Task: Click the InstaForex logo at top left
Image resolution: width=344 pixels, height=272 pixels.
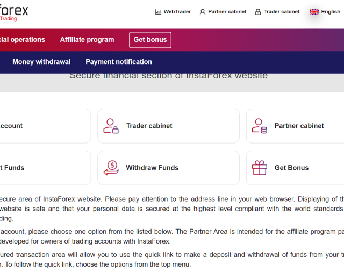Action: pos(14,13)
